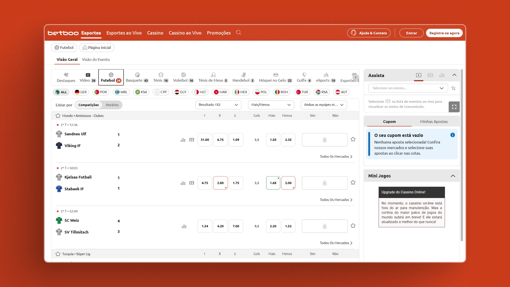Viewport: 510px width, 287px height.
Task: Collapse the Assista panel
Action: tap(454, 75)
